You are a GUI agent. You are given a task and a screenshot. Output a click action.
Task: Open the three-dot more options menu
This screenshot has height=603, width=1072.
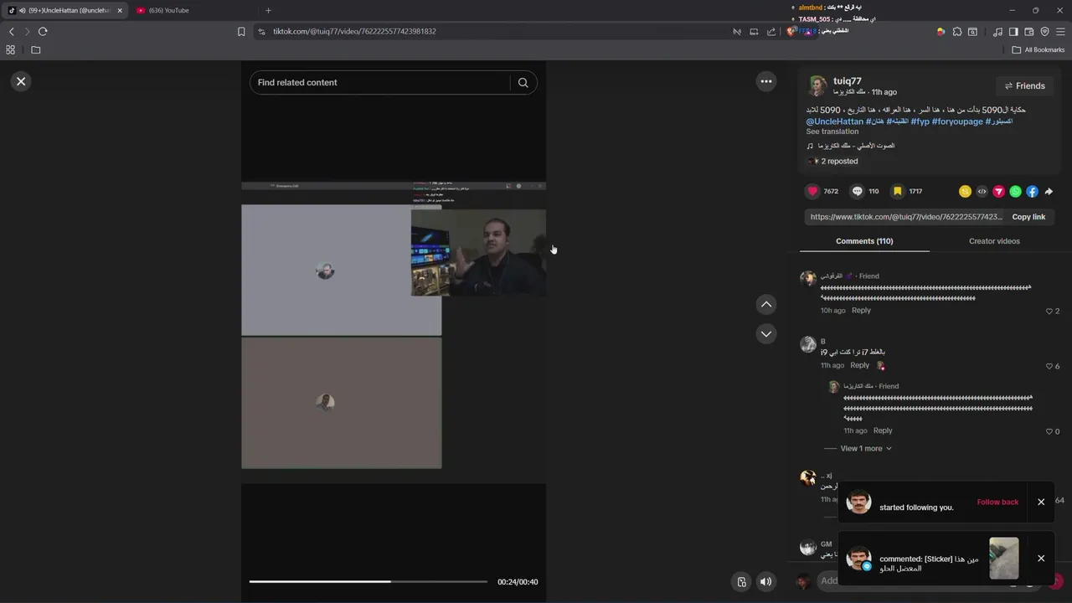765,81
